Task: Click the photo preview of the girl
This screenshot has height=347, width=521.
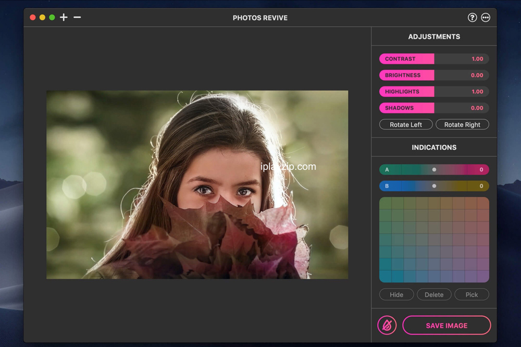Action: pyautogui.click(x=197, y=184)
